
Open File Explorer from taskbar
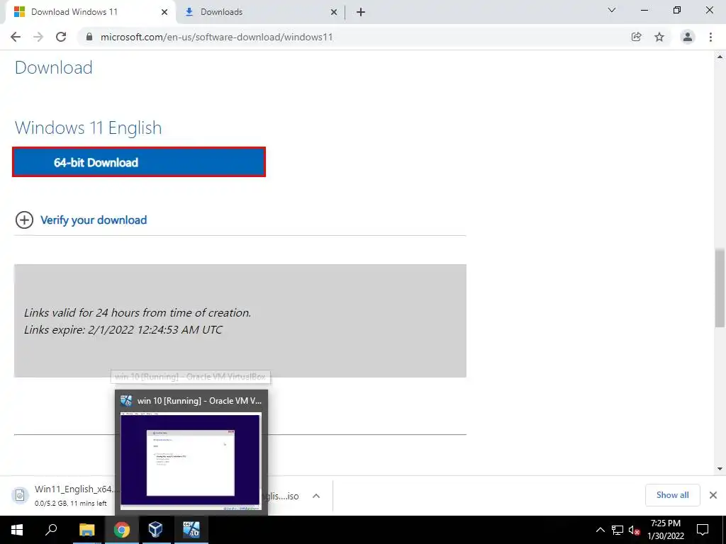tap(86, 530)
